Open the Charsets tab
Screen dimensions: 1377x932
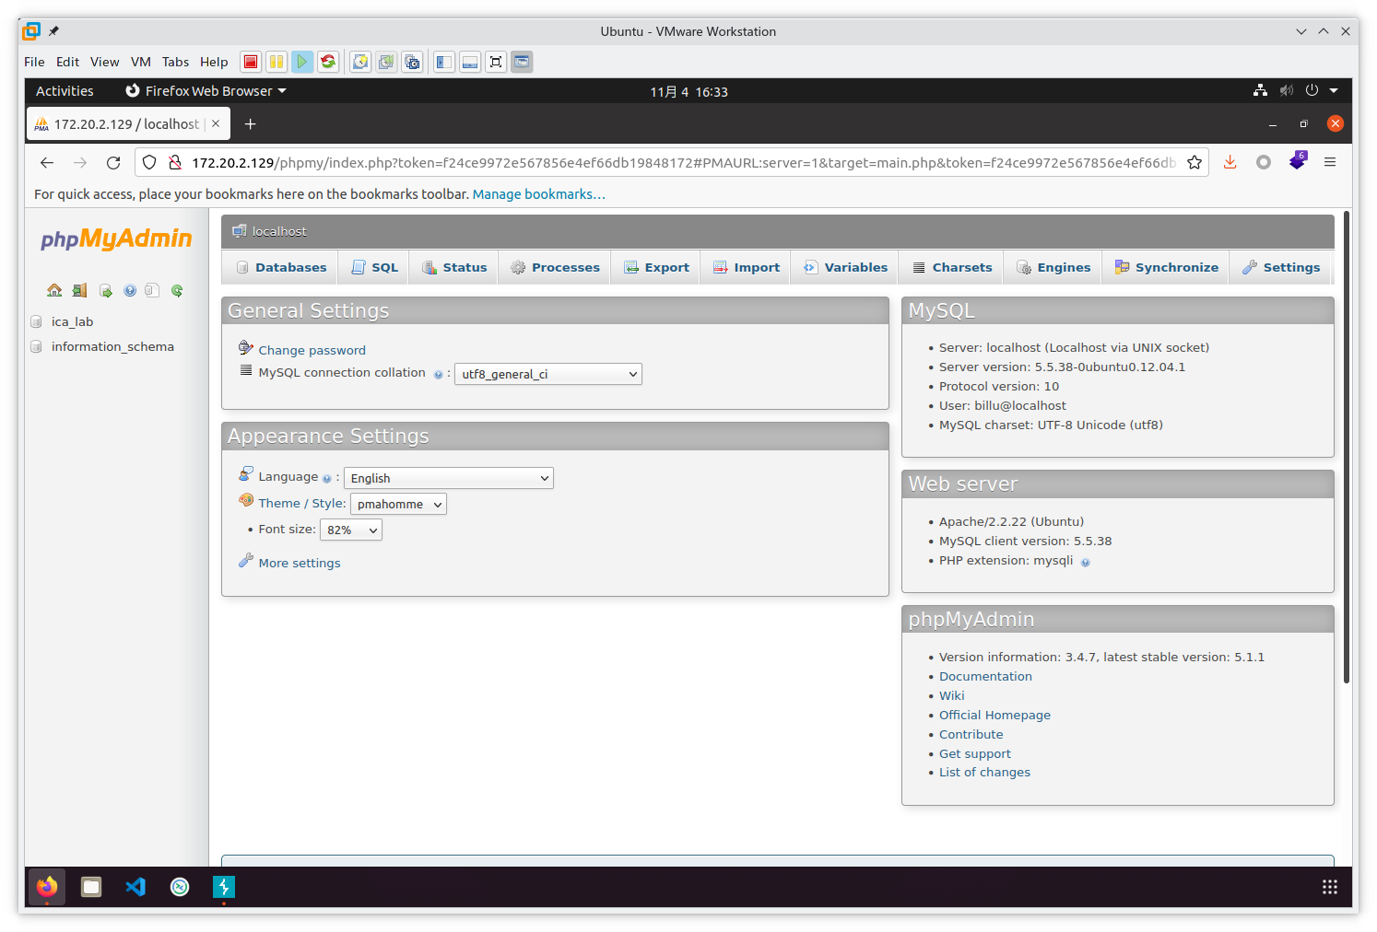coord(952,267)
